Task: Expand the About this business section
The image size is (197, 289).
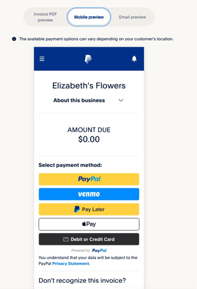Action: [x=79, y=100]
